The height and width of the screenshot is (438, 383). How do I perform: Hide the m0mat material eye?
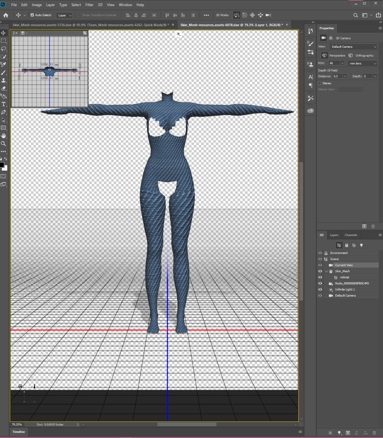(320, 277)
